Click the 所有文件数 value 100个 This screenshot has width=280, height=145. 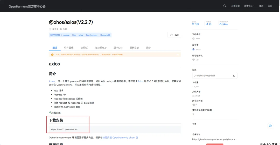click(194, 105)
